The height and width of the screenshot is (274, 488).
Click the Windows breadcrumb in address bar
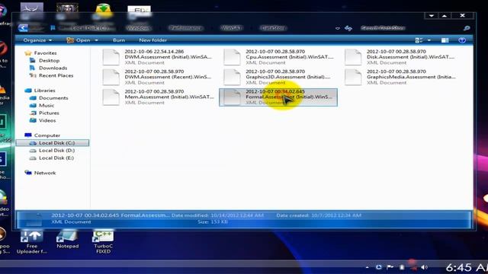[139, 28]
